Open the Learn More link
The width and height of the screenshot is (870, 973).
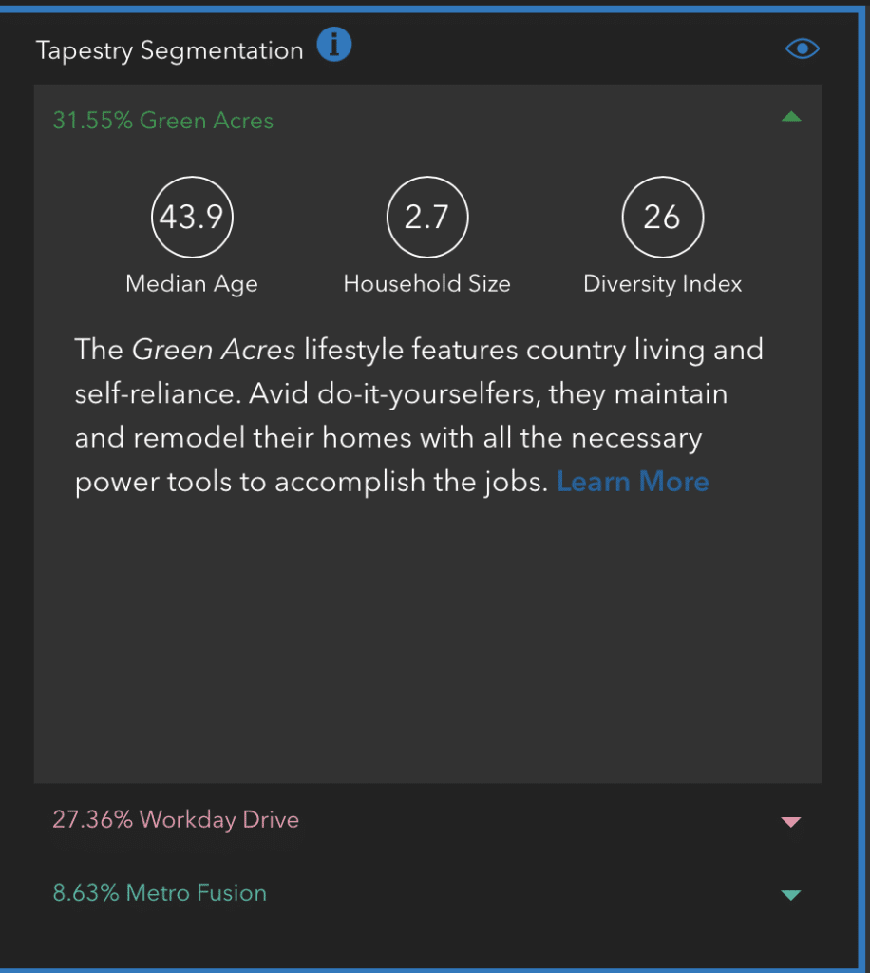(633, 482)
